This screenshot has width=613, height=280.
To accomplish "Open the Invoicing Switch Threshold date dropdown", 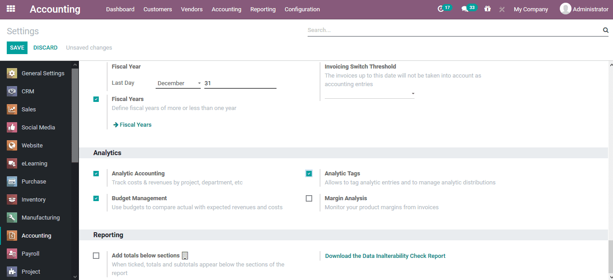I will click(x=413, y=93).
